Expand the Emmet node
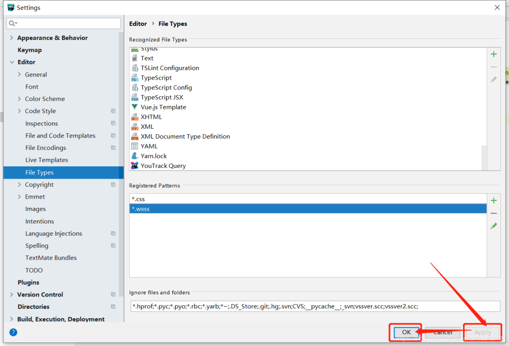Image resolution: width=509 pixels, height=346 pixels. tap(19, 197)
